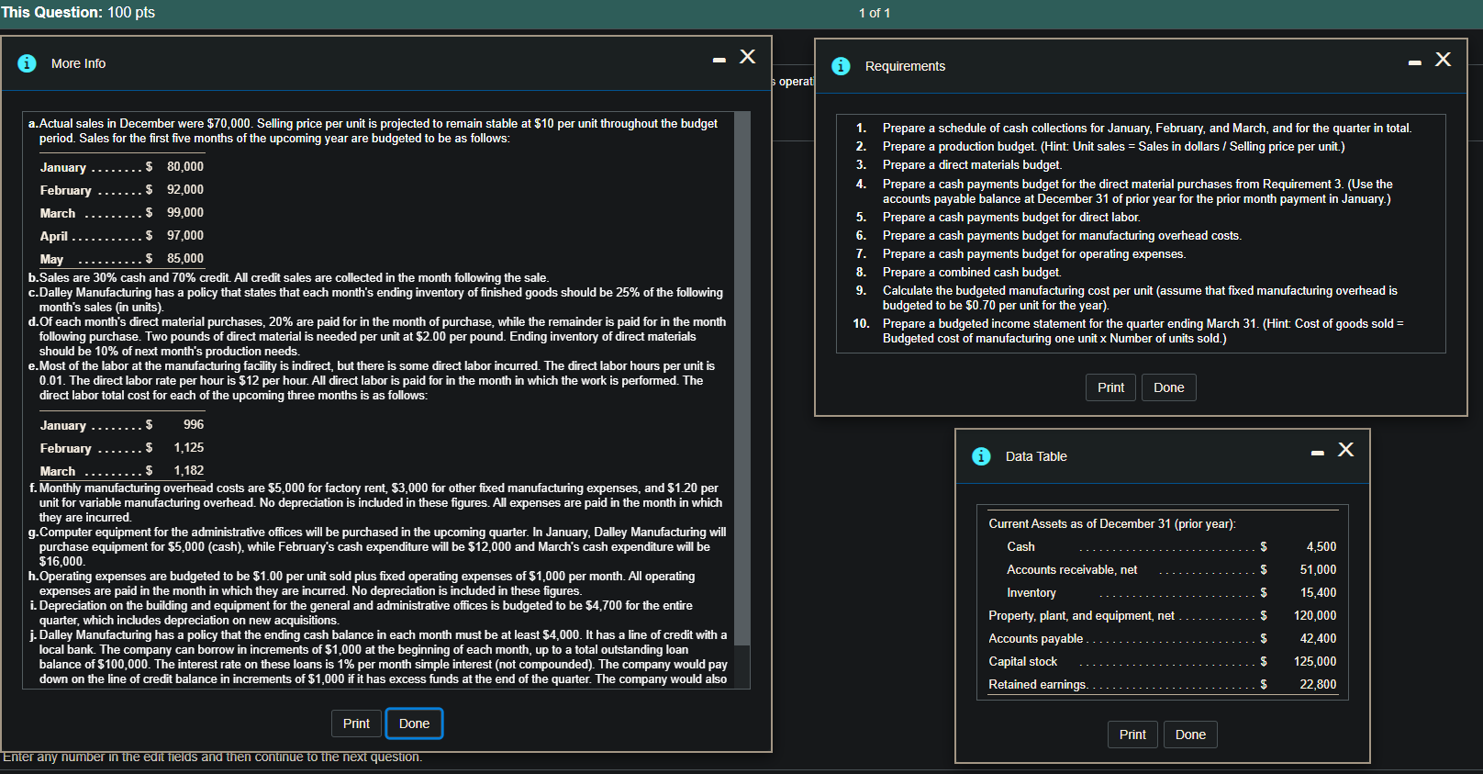Minimize the More Info dialog
The height and width of the screenshot is (774, 1483).
click(x=719, y=60)
